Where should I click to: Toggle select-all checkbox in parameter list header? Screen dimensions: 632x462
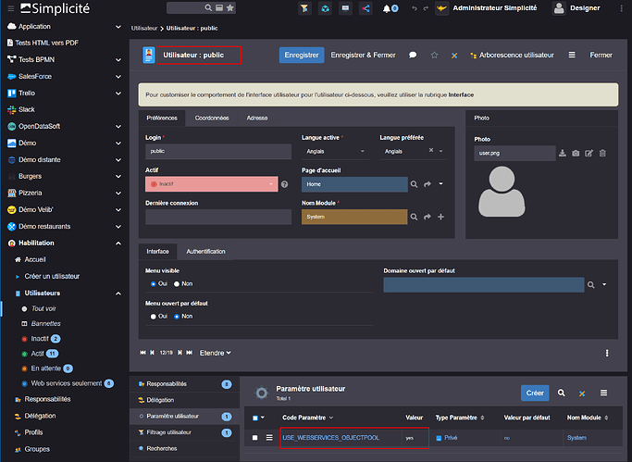click(x=254, y=418)
